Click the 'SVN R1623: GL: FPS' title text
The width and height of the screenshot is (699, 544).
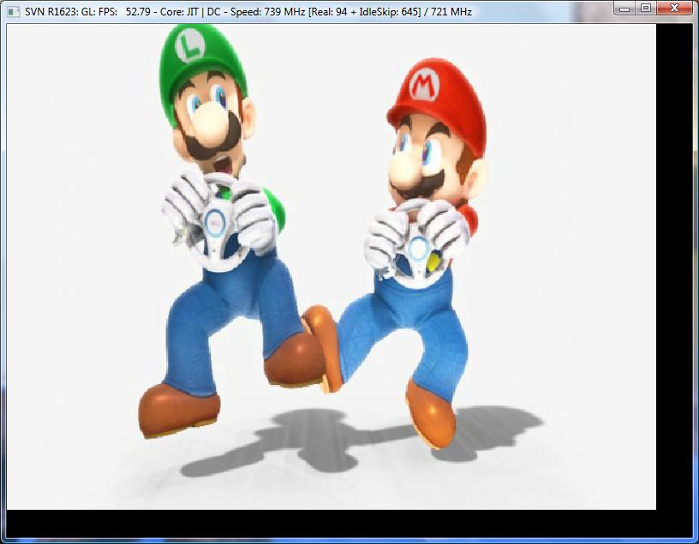71,12
